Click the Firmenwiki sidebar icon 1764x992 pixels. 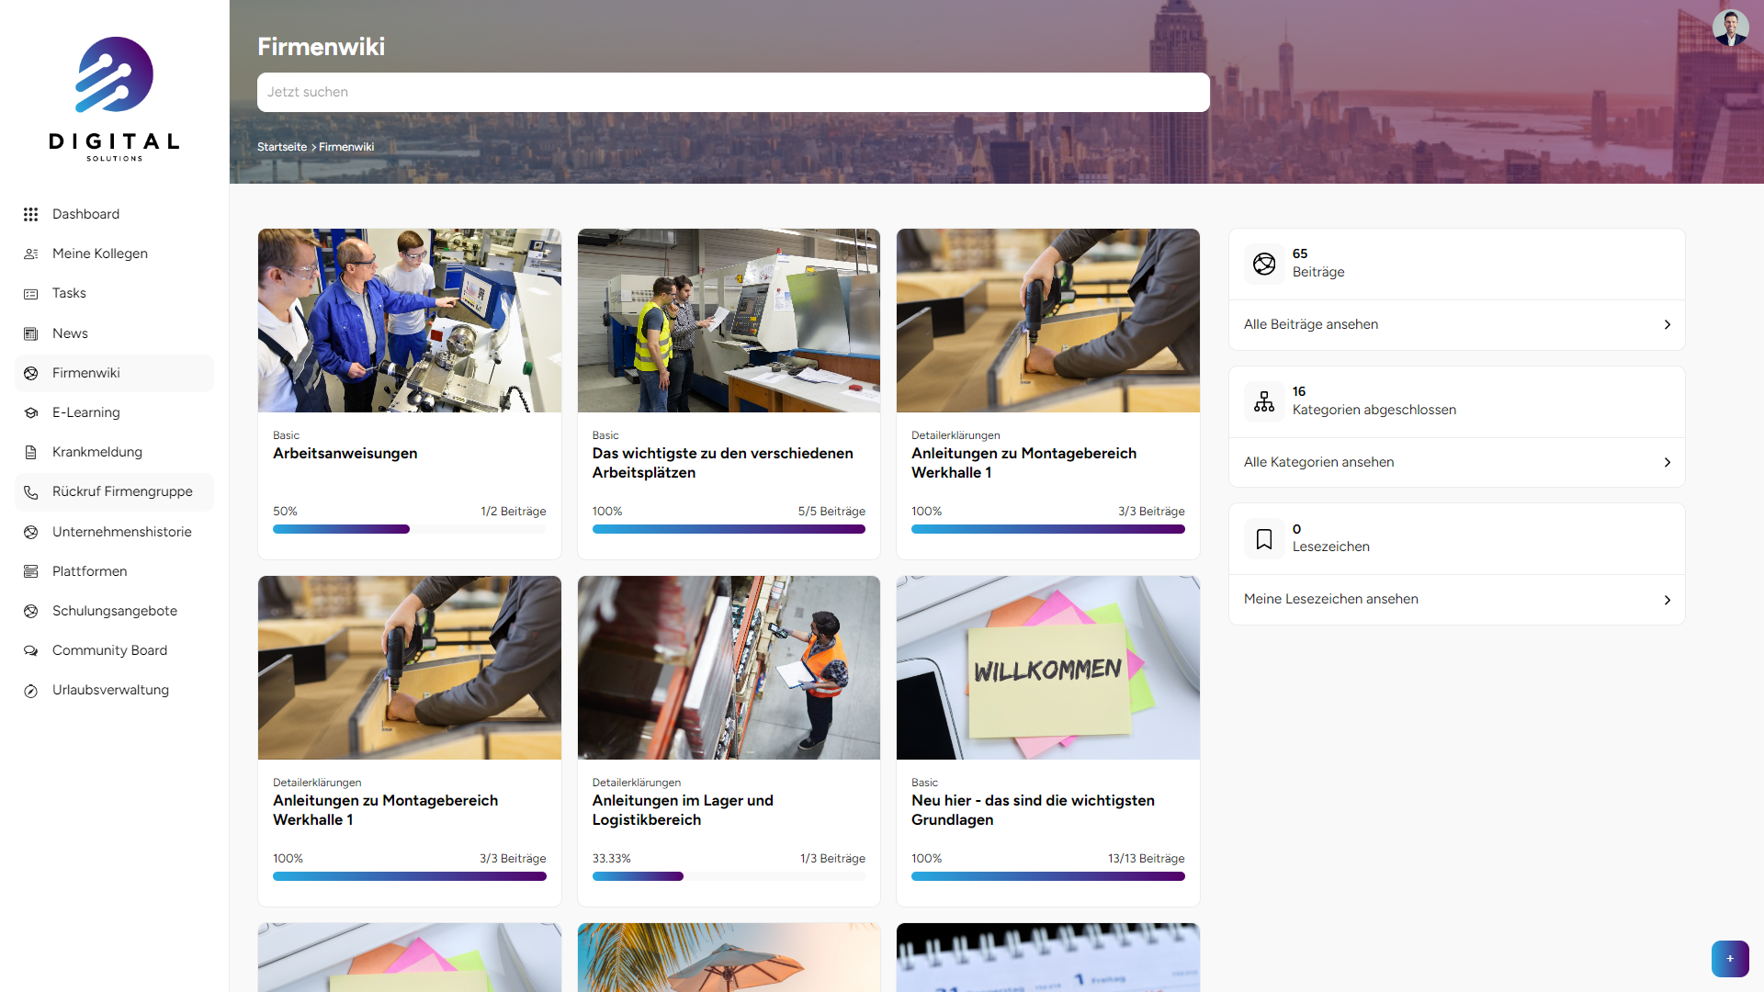pyautogui.click(x=30, y=373)
